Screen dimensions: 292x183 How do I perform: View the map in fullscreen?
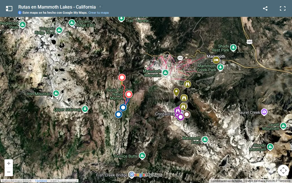(x=283, y=8)
